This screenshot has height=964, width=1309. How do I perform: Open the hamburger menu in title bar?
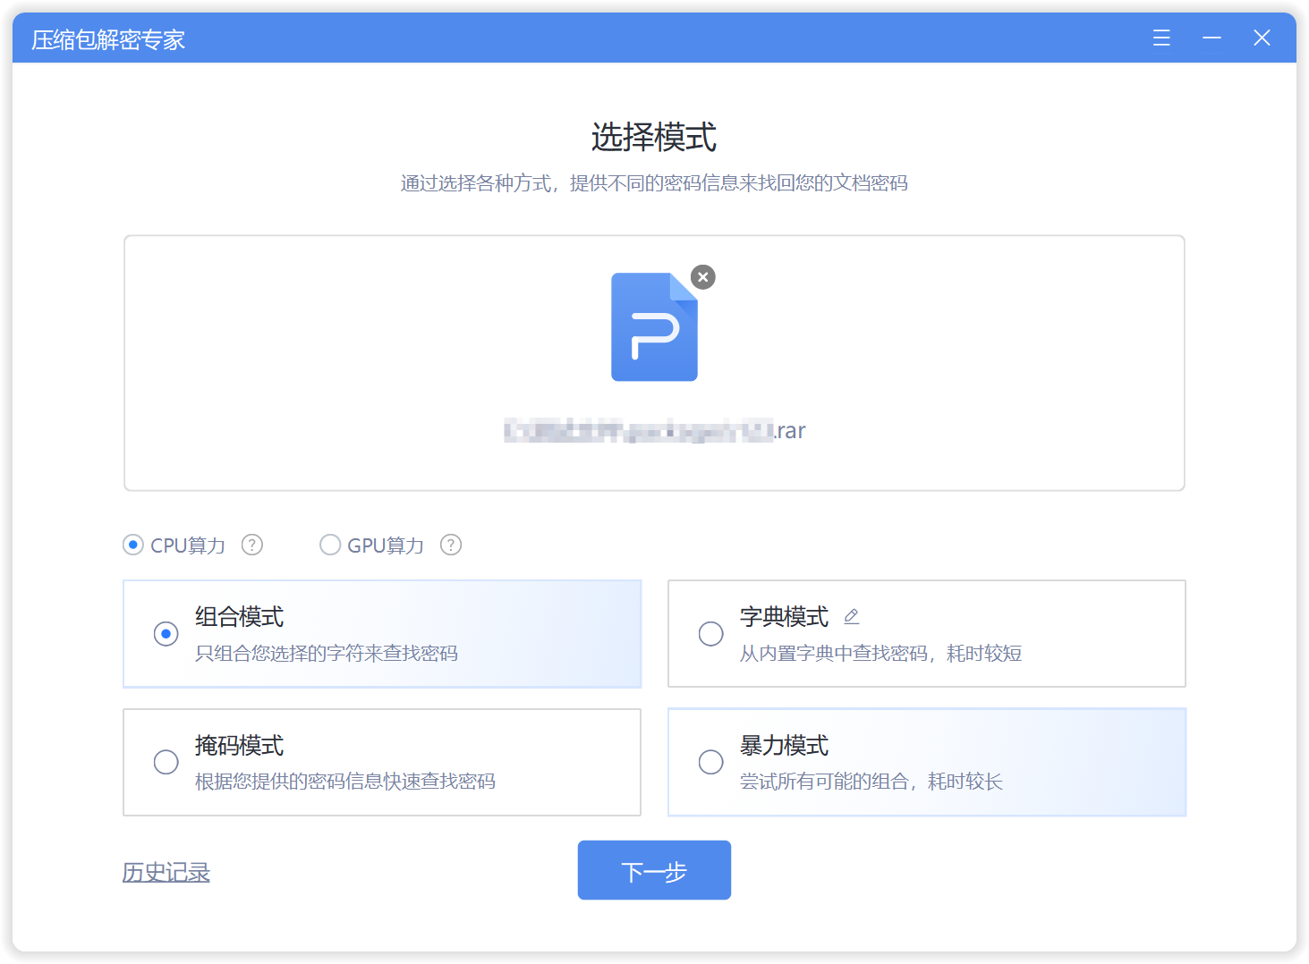pyautogui.click(x=1161, y=38)
